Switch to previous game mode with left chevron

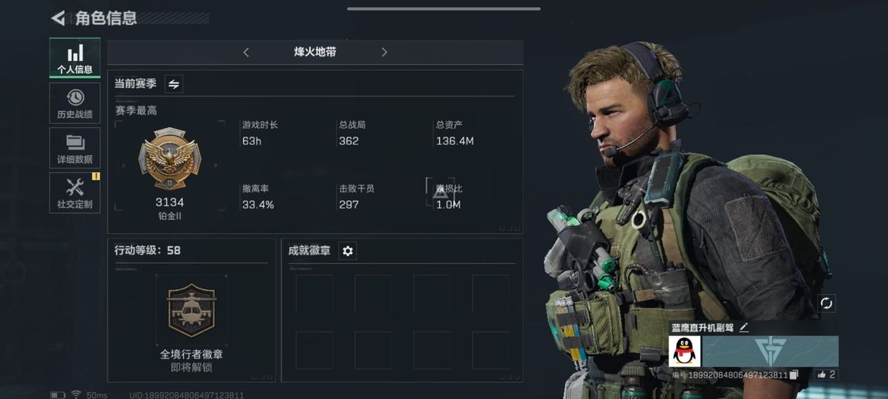[x=246, y=52]
